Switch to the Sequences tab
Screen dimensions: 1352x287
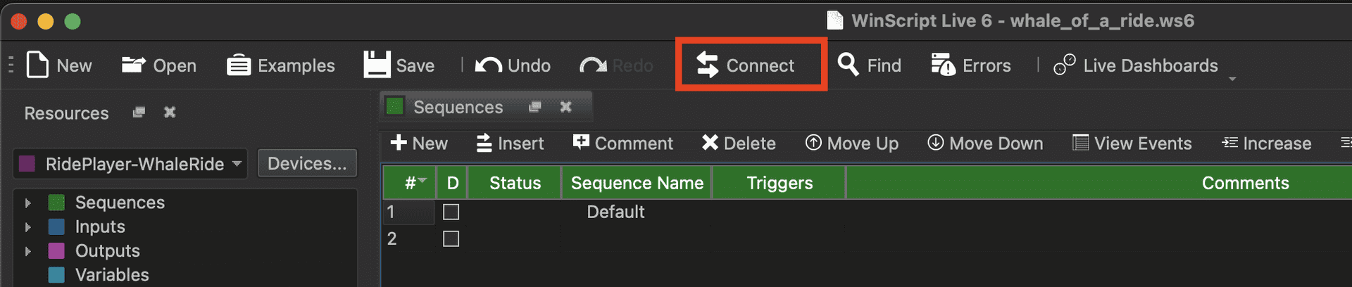(458, 107)
